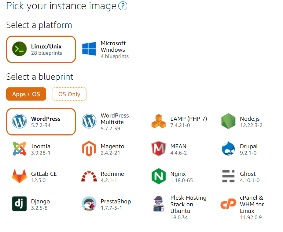Select the PrestaShop blueprint label
The width and height of the screenshot is (283, 232).
click(115, 202)
